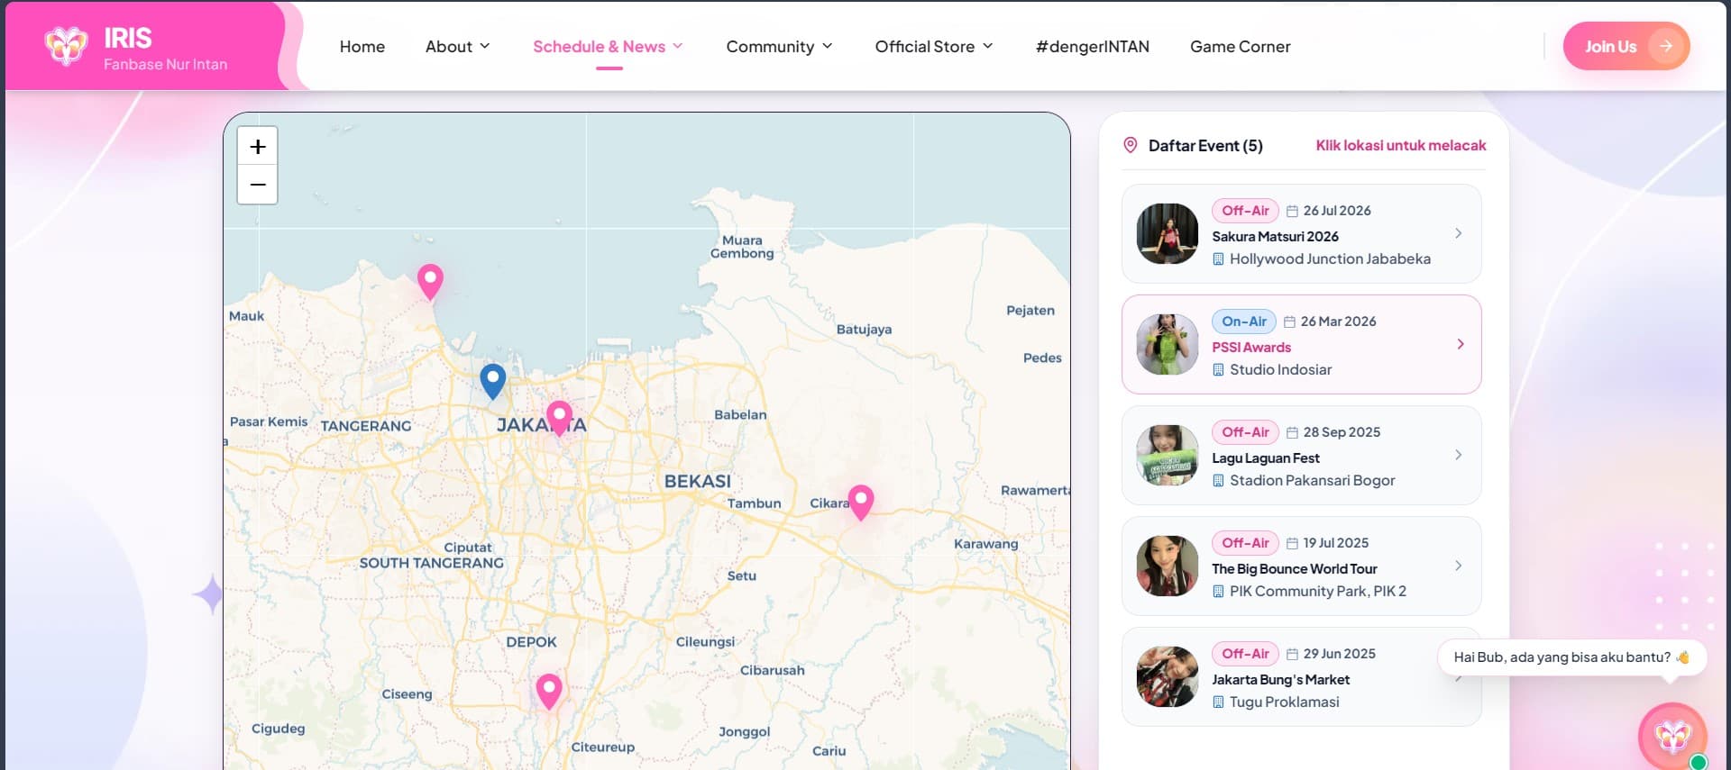The width and height of the screenshot is (1731, 770).
Task: Open Sakura Matsuri 2026 event chevron
Action: tap(1458, 233)
